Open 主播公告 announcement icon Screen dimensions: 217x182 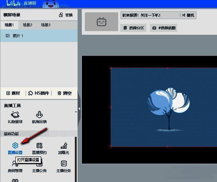pos(39,164)
